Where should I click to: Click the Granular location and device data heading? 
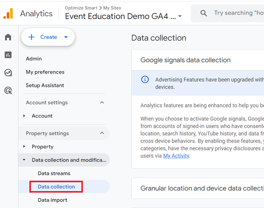[202, 188]
